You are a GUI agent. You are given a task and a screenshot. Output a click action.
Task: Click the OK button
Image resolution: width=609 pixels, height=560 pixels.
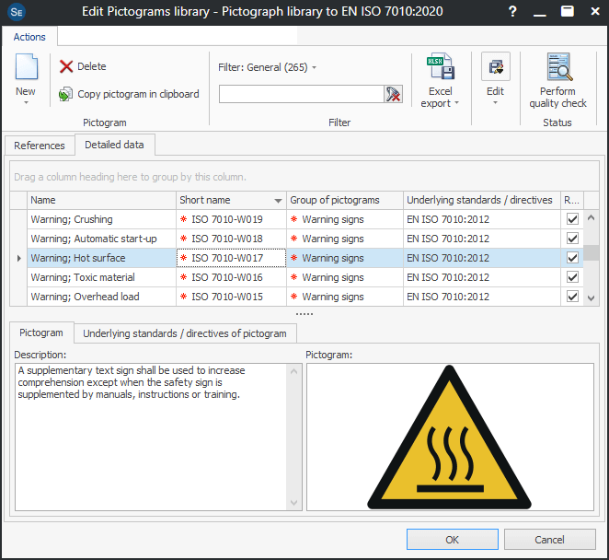[x=452, y=540]
